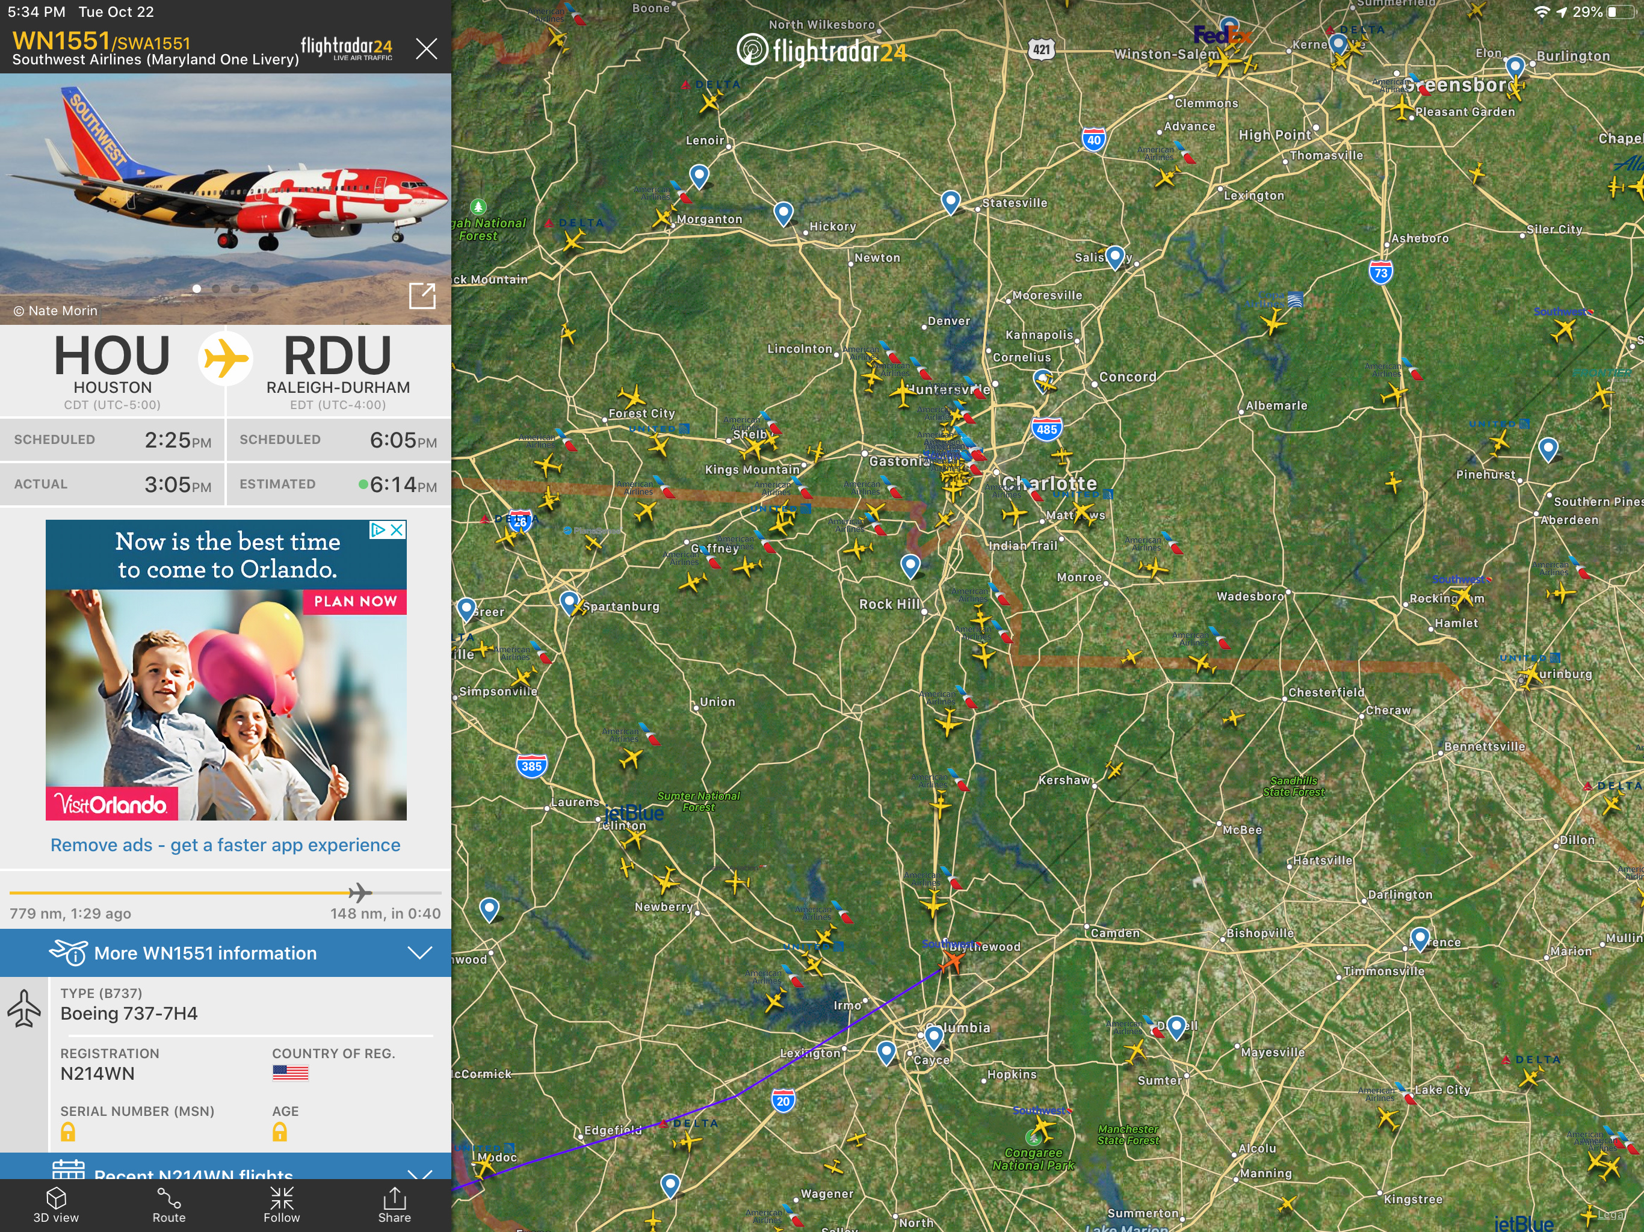Tap Remove ads faster app link
This screenshot has height=1232, width=1644.
[x=225, y=845]
